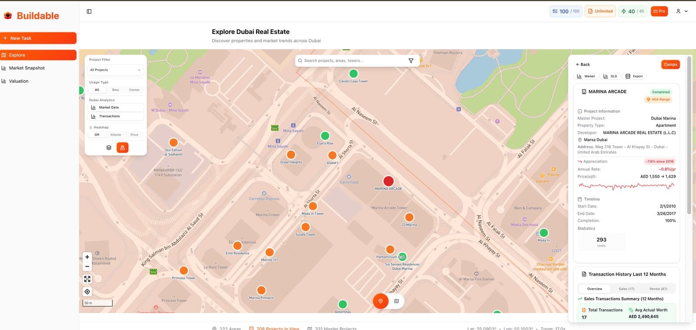Switch to the map book view icon
Viewport: 696px width, 330px height.
pos(397,301)
